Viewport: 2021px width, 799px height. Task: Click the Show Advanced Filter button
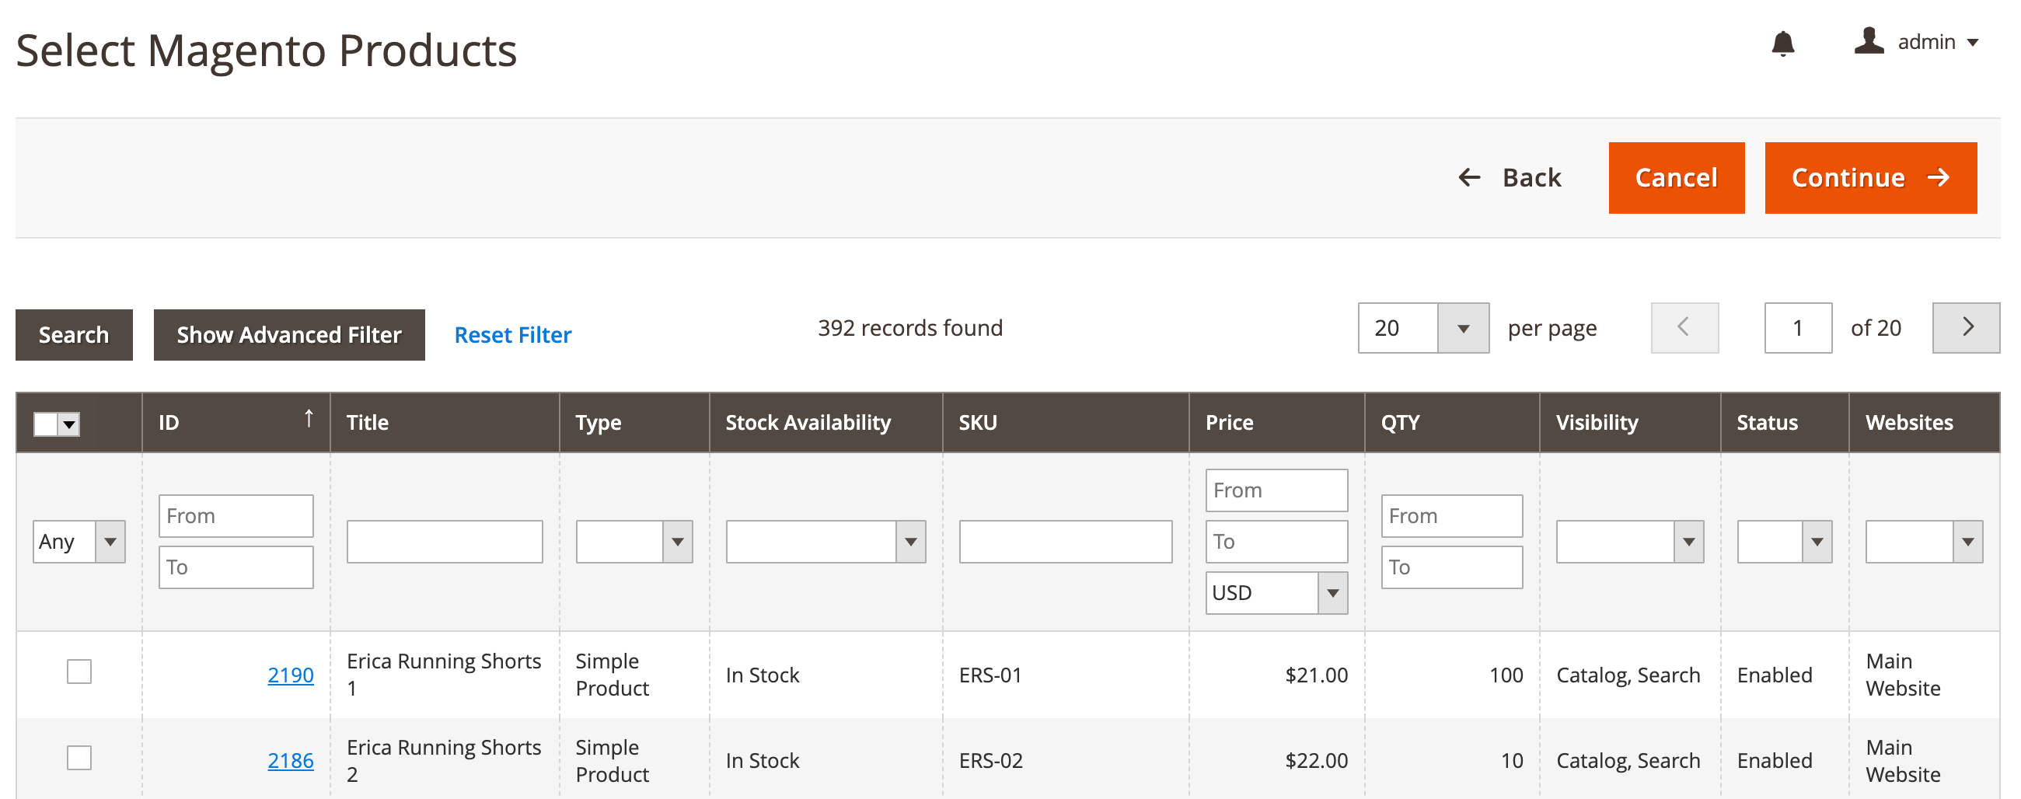[288, 335]
